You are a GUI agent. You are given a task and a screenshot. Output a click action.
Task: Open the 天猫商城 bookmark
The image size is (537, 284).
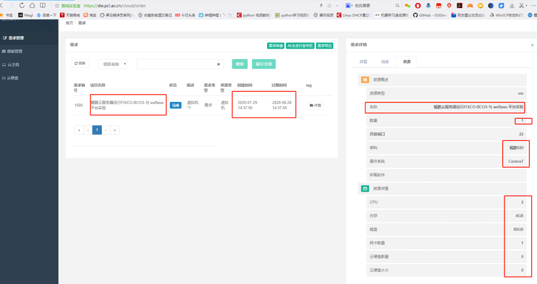(x=70, y=15)
